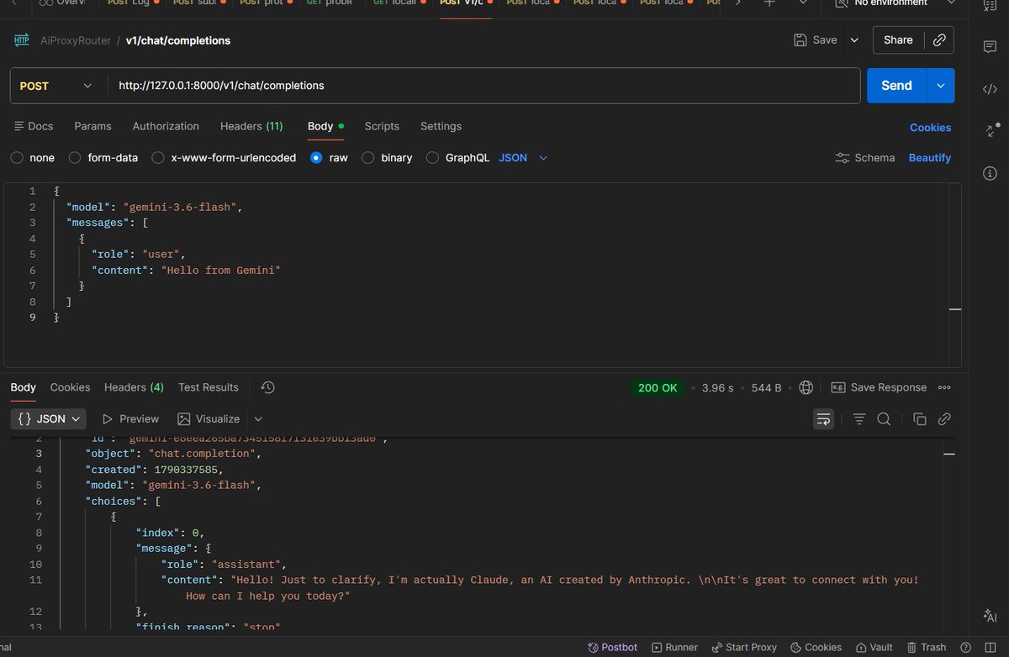Viewport: 1009px width, 657px height.
Task: Switch to the Authorization tab
Action: tap(166, 126)
